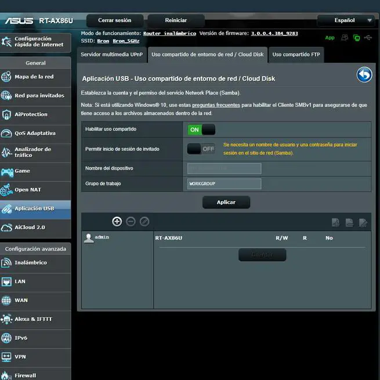The width and height of the screenshot is (380, 380).
Task: Toggle Habilitar uso compartido switch
Action: [201, 129]
